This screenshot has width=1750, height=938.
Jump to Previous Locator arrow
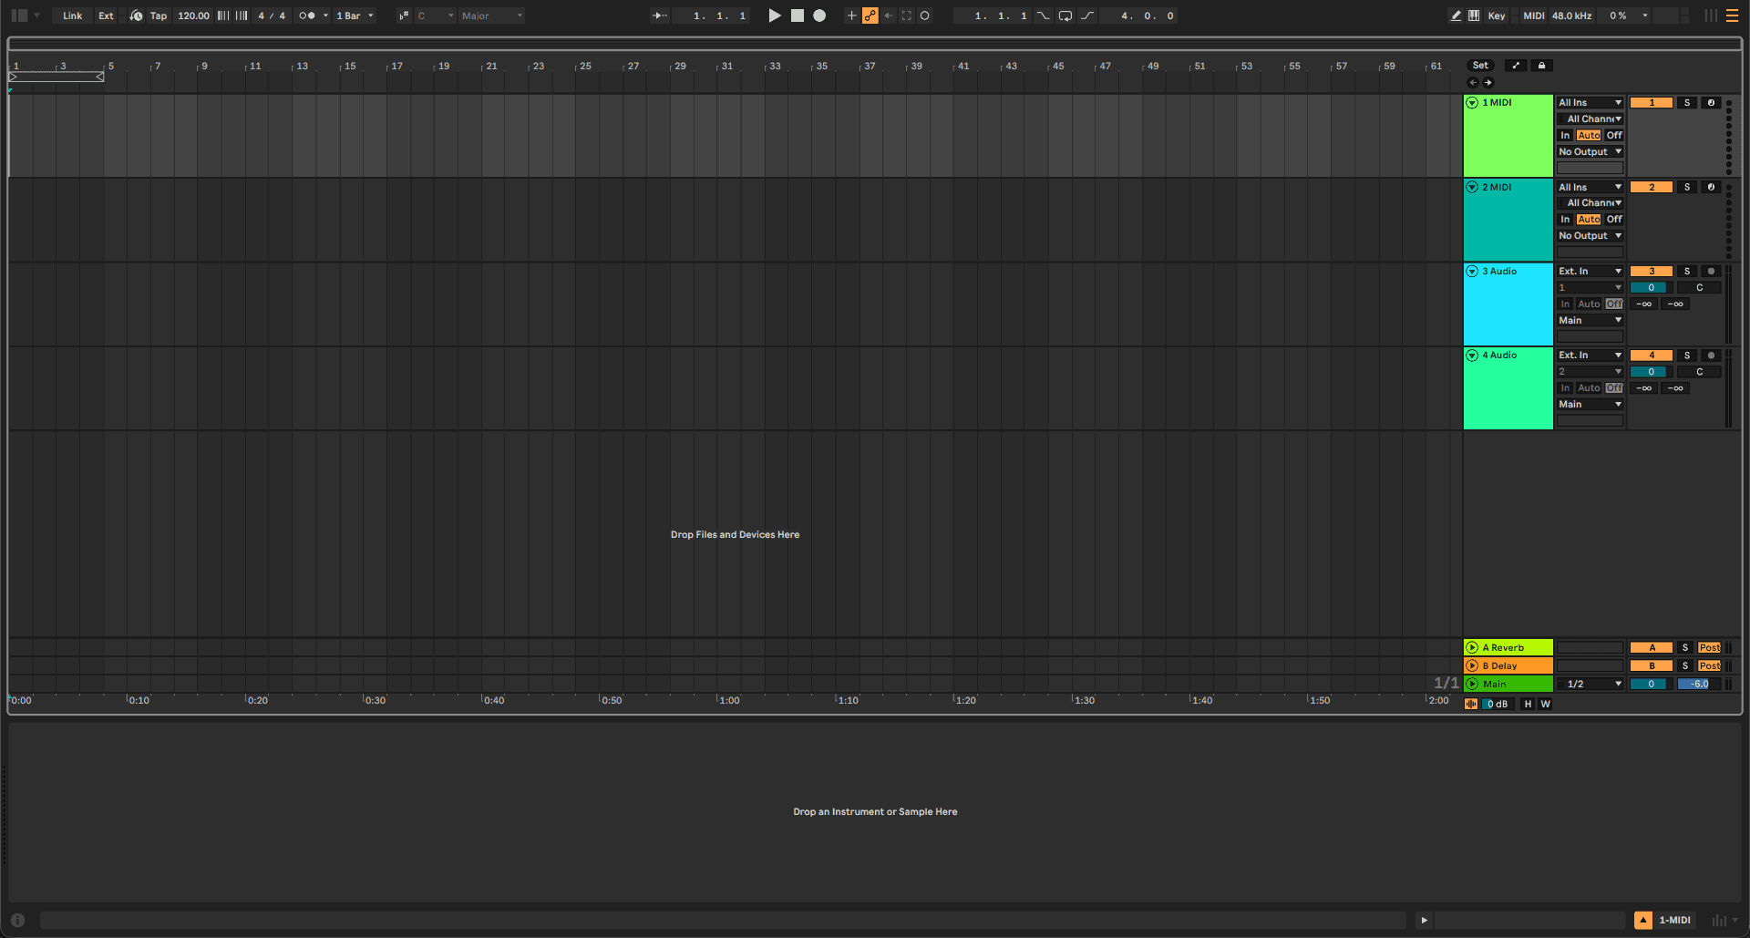1473,82
